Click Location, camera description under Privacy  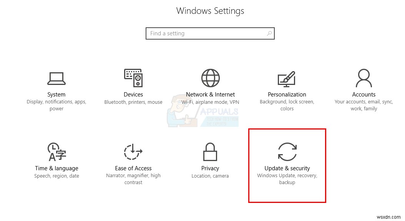pyautogui.click(x=210, y=176)
